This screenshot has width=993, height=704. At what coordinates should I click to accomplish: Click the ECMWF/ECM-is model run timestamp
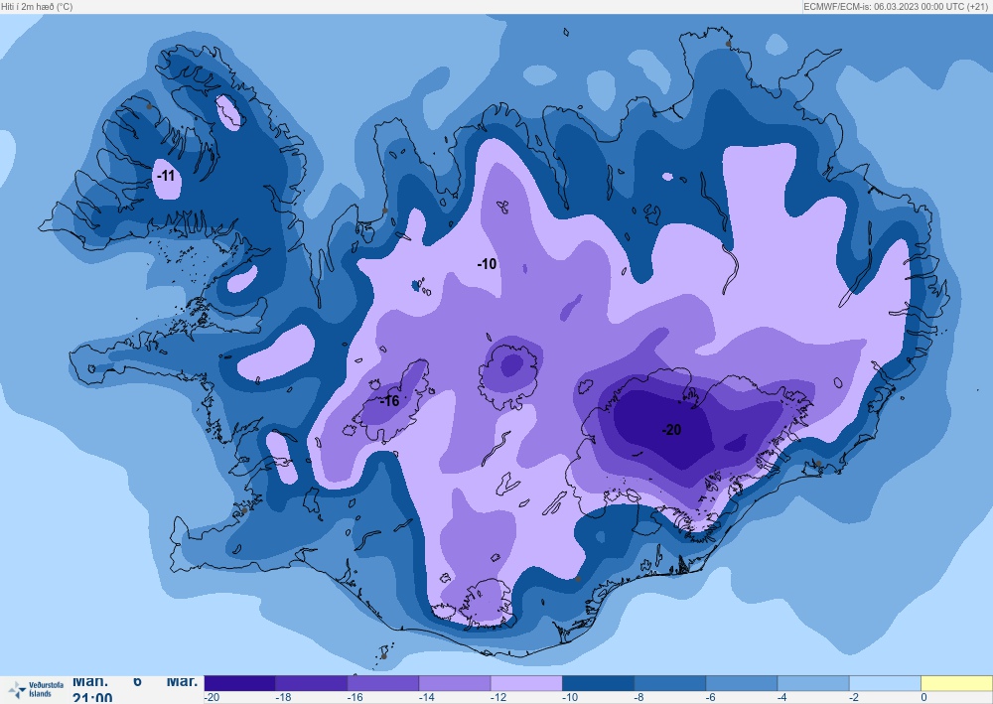[x=896, y=7]
